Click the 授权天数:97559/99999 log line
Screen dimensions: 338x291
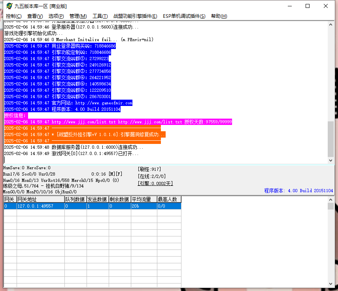118,122
